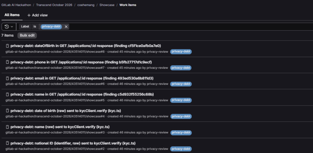Click the showcase#3 reference text
This screenshot has width=313, height=153.
coord(55,133)
